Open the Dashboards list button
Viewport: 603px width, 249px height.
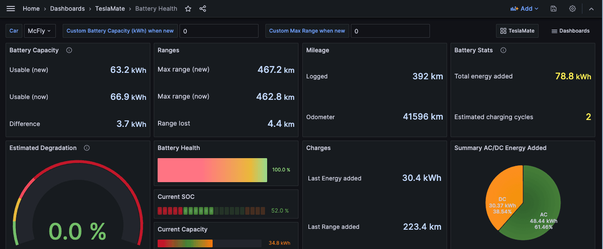570,31
